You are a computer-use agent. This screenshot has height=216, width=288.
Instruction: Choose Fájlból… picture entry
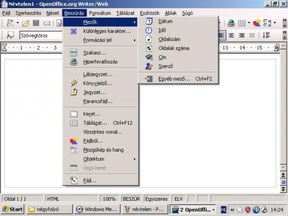click(100, 141)
